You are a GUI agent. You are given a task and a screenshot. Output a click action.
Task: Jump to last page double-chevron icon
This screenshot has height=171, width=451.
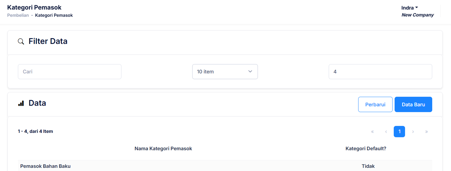[x=426, y=132]
